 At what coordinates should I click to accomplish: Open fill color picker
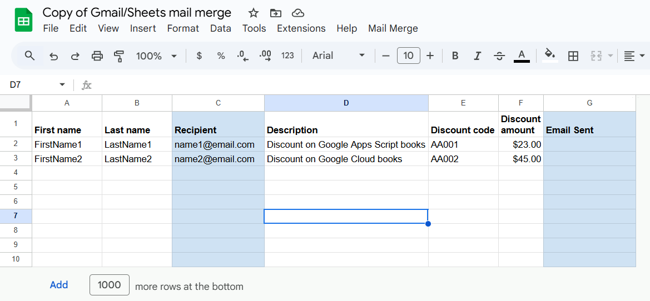tap(550, 56)
